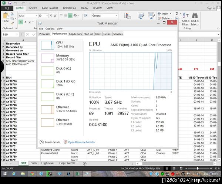Viewport: 222px width, 184px height.
Task: Click the New Sheet plus icon
Action: pos(84,164)
